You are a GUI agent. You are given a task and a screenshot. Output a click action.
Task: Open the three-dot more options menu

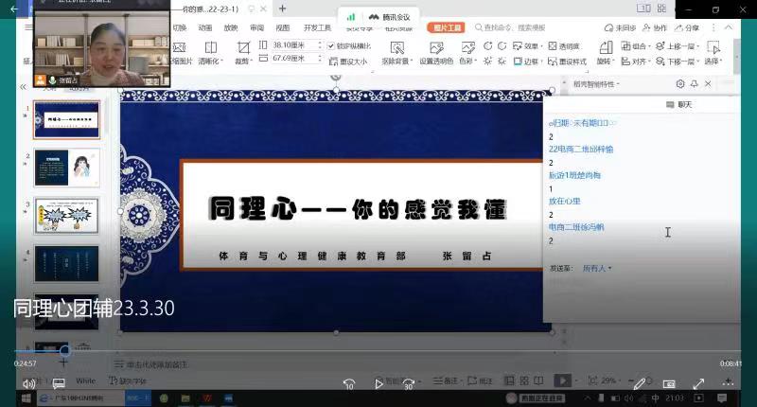[729, 383]
